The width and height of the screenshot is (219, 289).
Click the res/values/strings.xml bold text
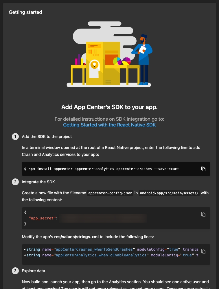pyautogui.click(x=76, y=237)
